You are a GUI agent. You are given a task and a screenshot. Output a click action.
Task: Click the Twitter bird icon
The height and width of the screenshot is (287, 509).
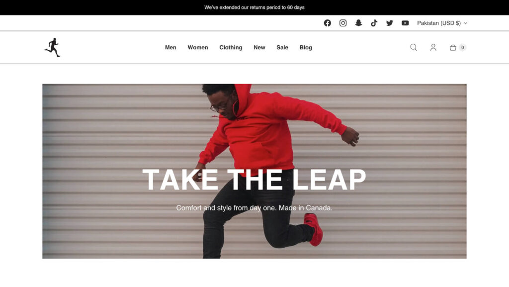coord(390,23)
